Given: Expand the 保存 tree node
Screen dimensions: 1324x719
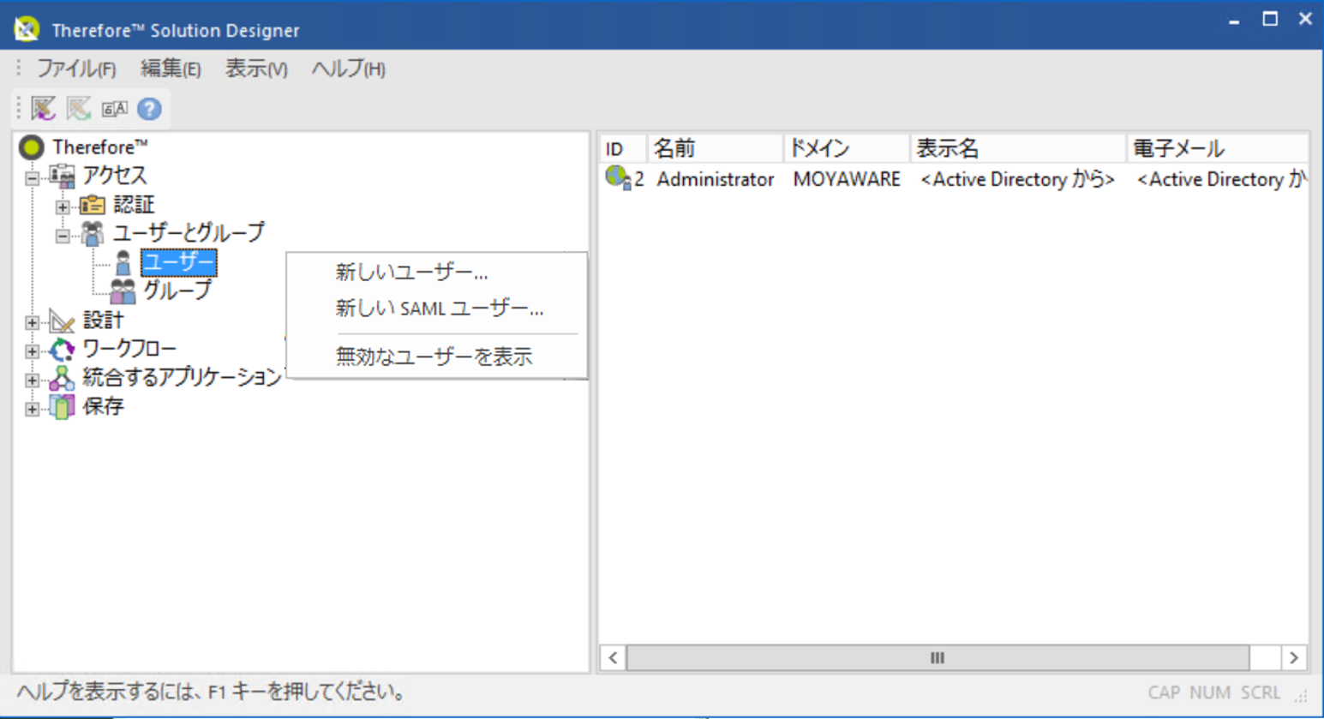Looking at the screenshot, I should pos(32,409).
